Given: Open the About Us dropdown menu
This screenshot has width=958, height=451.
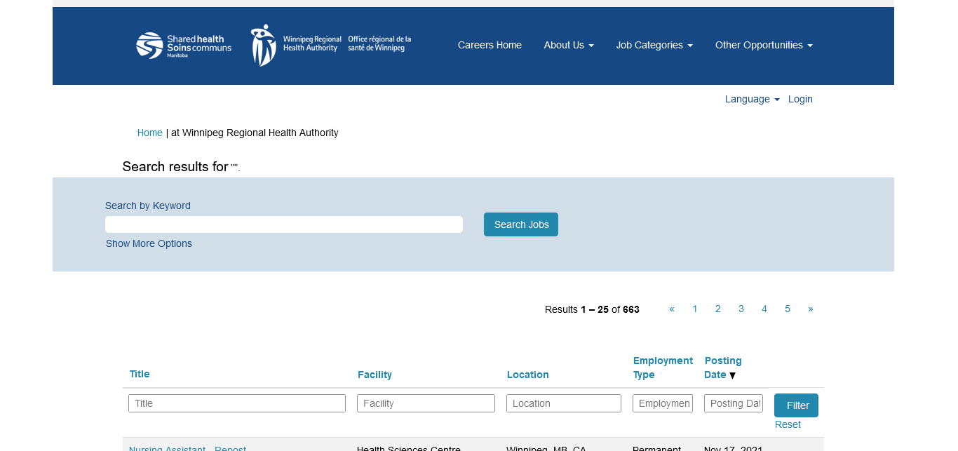Looking at the screenshot, I should tap(568, 45).
